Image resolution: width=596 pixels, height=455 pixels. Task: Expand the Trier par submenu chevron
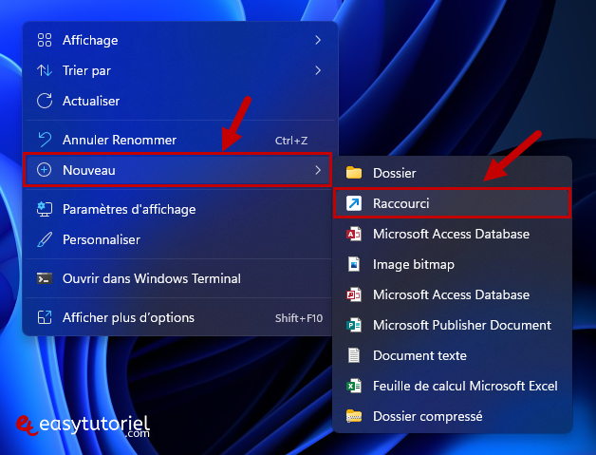pos(318,70)
